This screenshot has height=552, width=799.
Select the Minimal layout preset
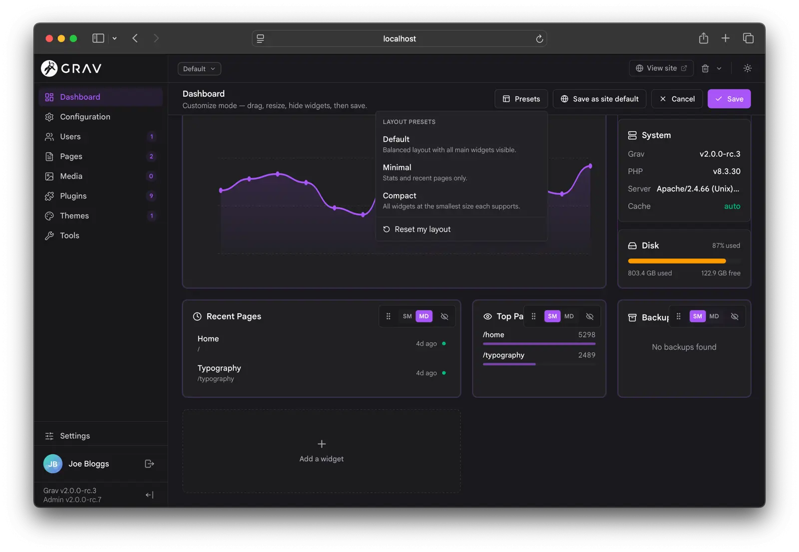(x=461, y=172)
